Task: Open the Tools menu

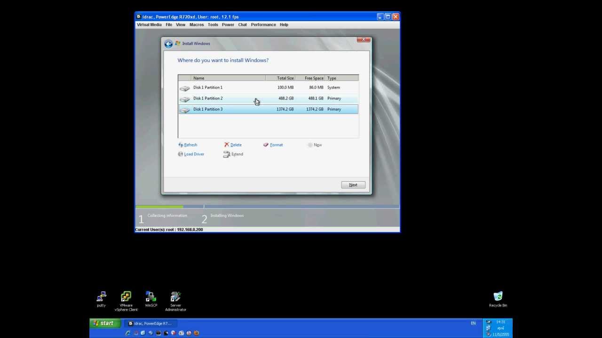Action: pyautogui.click(x=213, y=24)
